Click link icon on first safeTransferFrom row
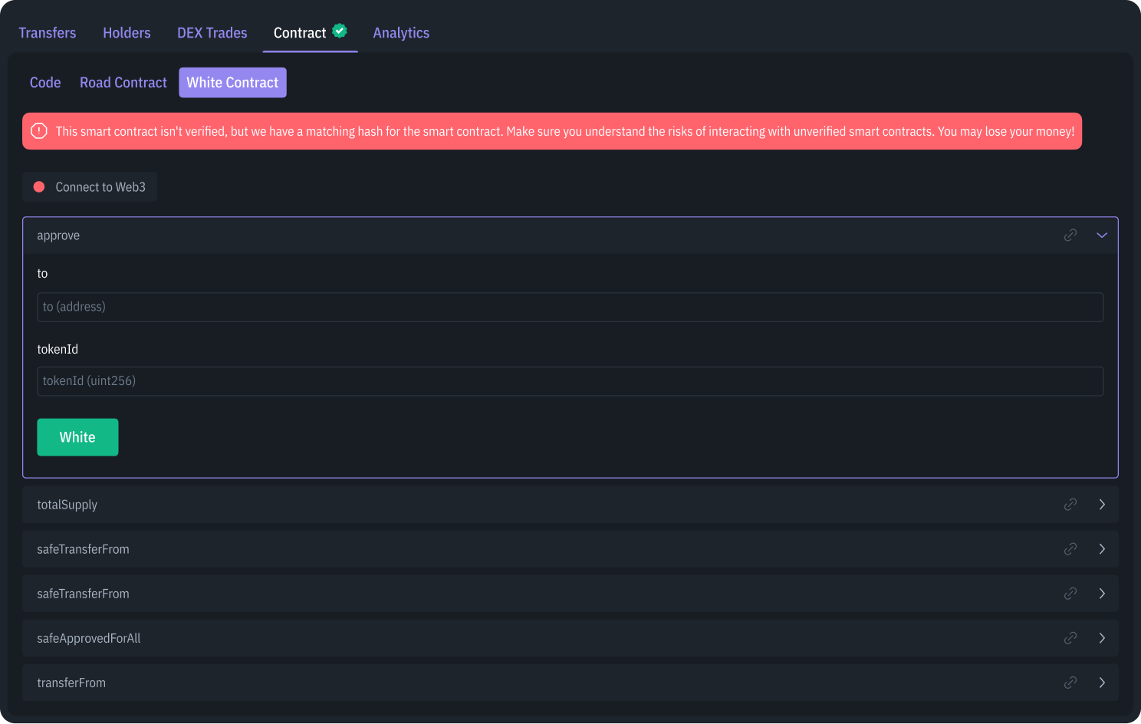1141x724 pixels. pos(1070,549)
